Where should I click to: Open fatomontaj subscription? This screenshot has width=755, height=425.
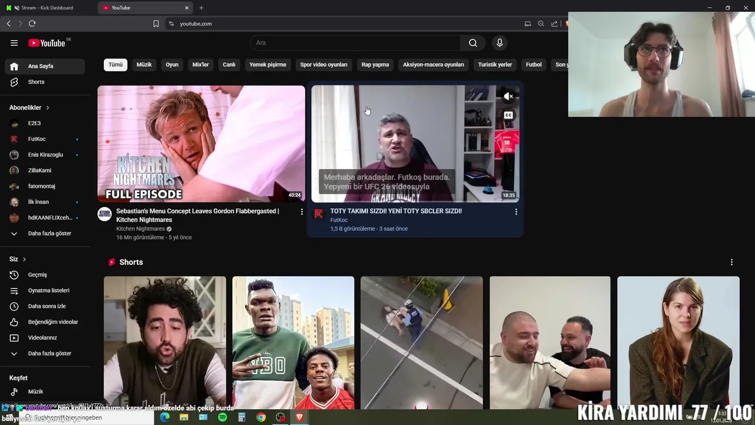tap(45, 186)
